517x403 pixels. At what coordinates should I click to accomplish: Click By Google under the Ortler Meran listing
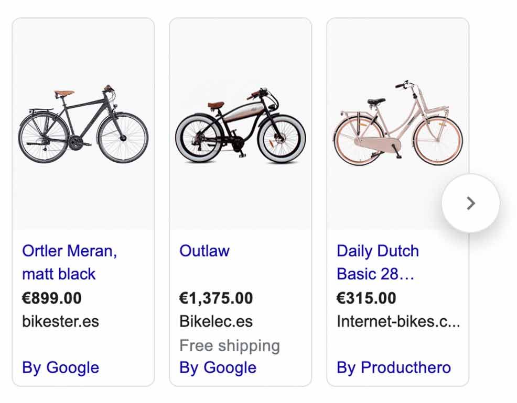(x=59, y=367)
